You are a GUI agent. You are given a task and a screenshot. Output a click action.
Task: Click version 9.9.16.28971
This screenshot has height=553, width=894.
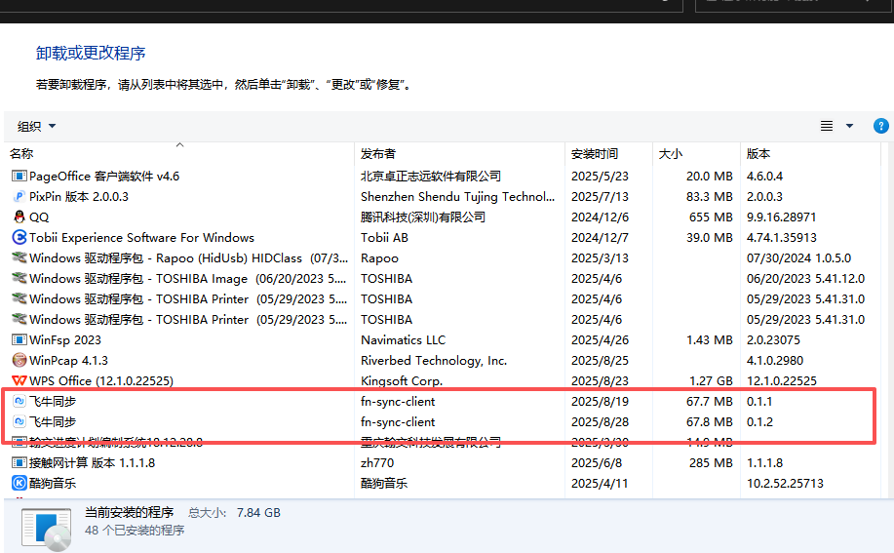[781, 217]
